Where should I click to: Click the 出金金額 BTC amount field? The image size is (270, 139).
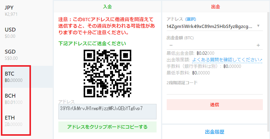point(215,45)
